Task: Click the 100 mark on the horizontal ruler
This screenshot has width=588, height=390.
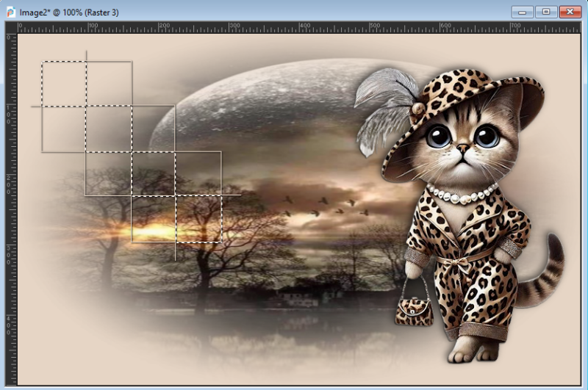Action: coord(90,27)
